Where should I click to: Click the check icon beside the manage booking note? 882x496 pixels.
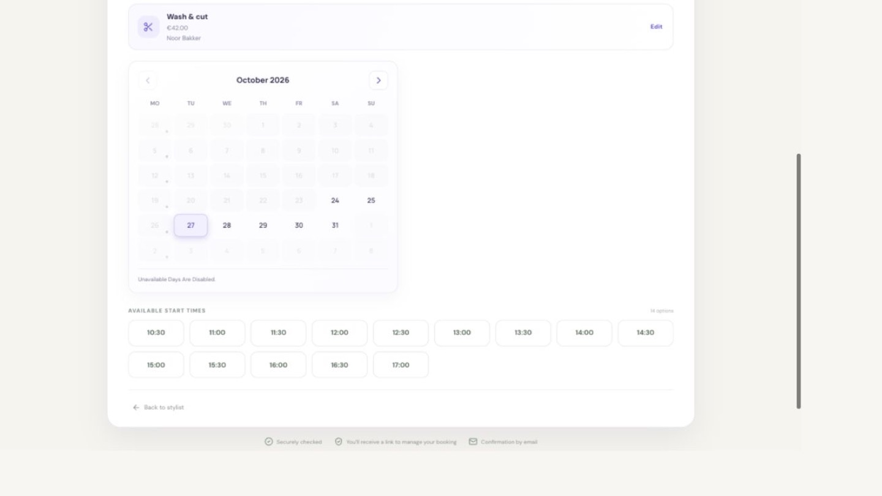pos(338,442)
